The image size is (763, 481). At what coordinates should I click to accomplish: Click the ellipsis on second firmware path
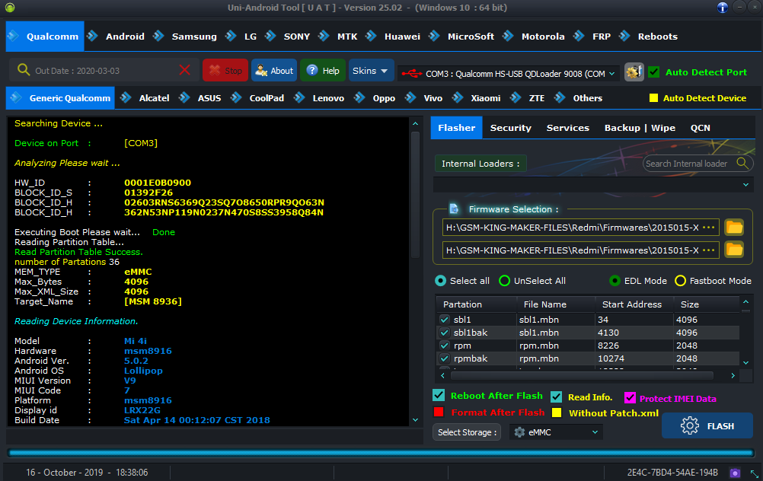pyautogui.click(x=709, y=250)
